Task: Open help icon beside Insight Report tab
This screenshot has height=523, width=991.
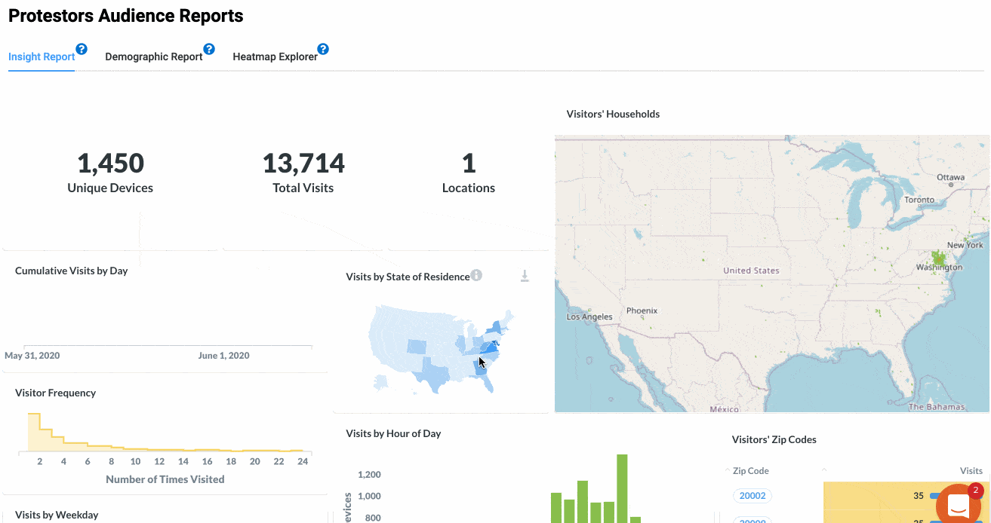Action: (82, 49)
